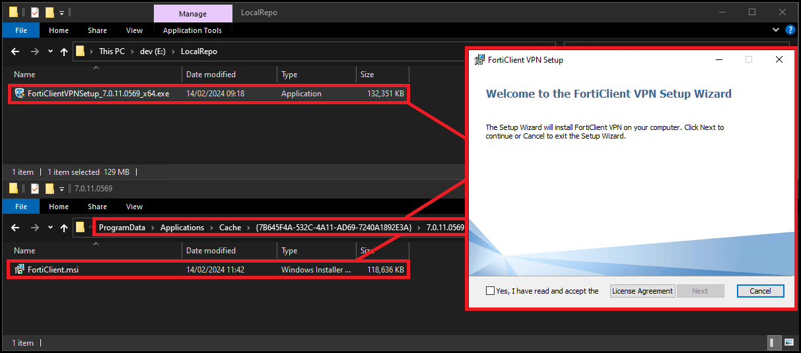
Task: Click folder icon in 7.0.11.0569 title bar
Action: [13, 189]
